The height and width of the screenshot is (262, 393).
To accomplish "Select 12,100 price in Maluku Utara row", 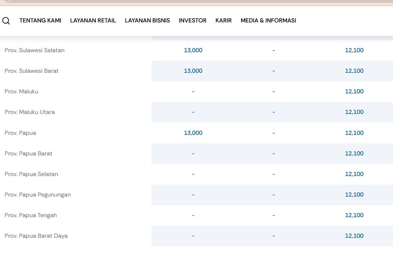I will pos(354,112).
